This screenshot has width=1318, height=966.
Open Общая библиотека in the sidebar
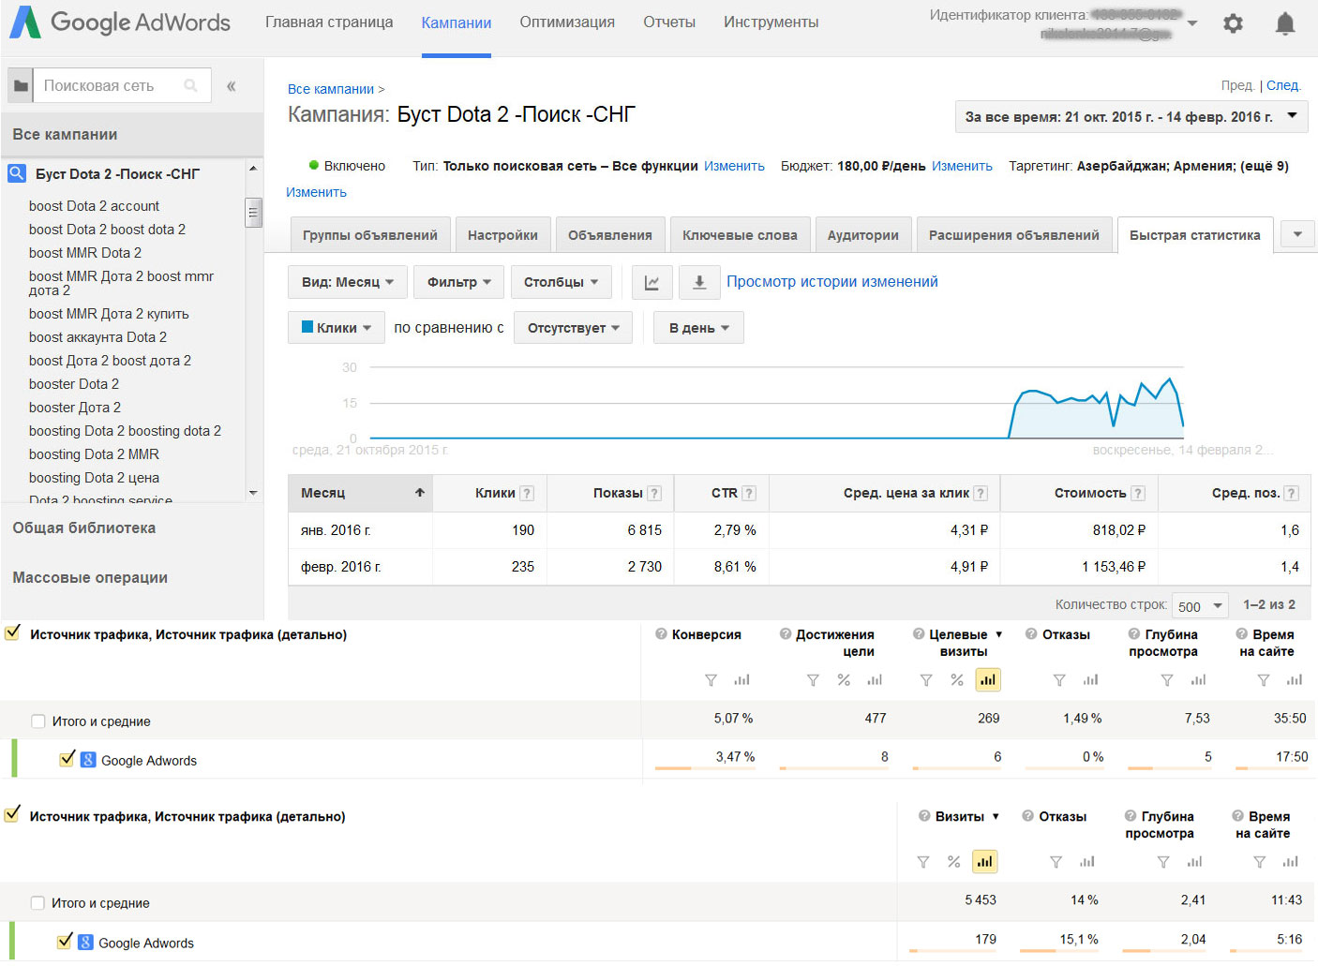pos(84,528)
